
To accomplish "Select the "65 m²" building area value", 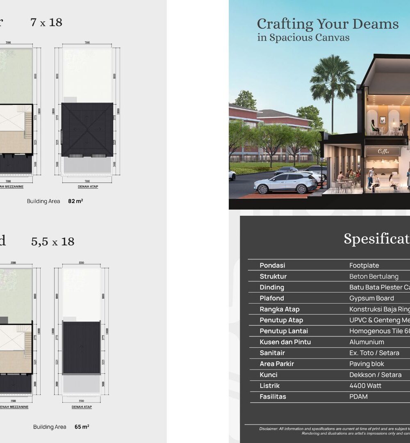I will 82,427.
